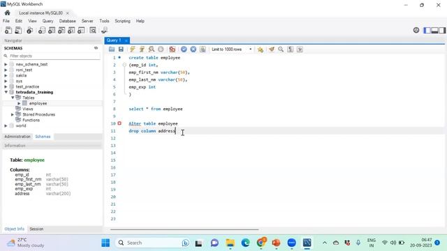Switch to the Schemas tab
447x251 pixels.
43,137
